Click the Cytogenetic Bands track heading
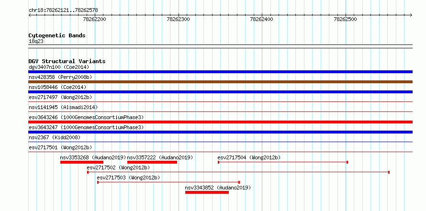Screen dimensions: 426x211 coord(57,35)
